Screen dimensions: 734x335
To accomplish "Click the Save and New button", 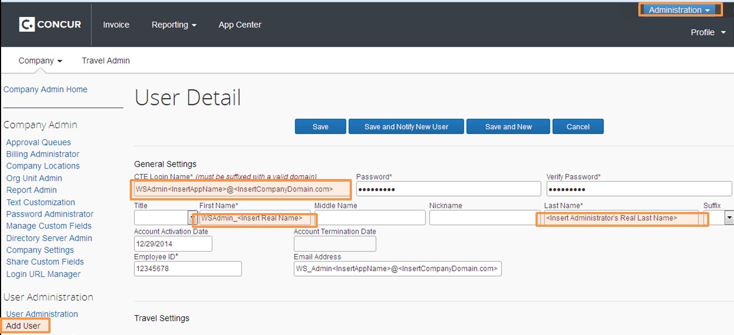I will (x=508, y=126).
